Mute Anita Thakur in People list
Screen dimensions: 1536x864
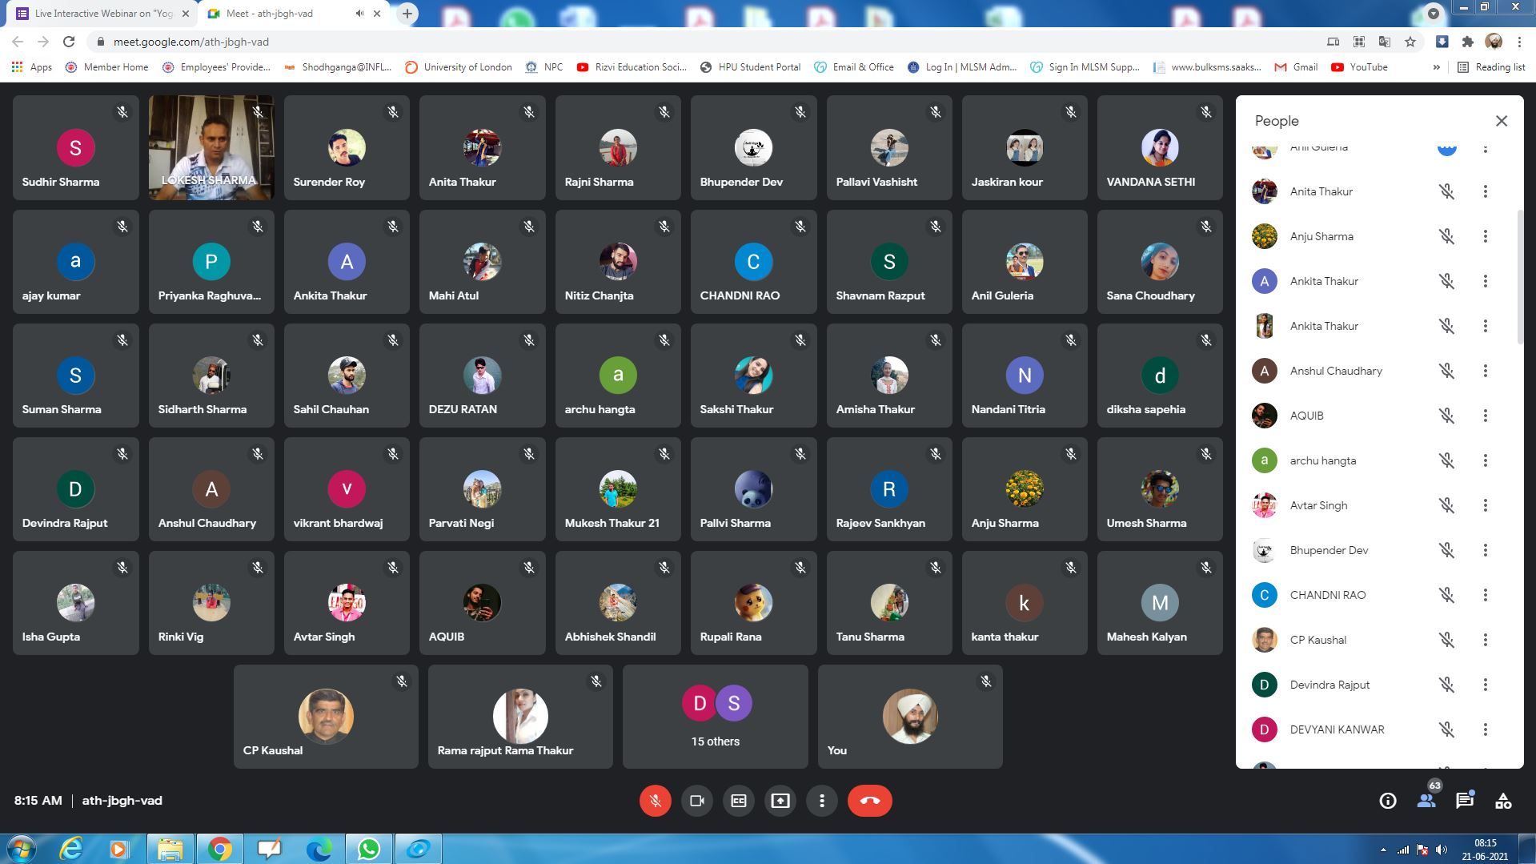[x=1446, y=191]
